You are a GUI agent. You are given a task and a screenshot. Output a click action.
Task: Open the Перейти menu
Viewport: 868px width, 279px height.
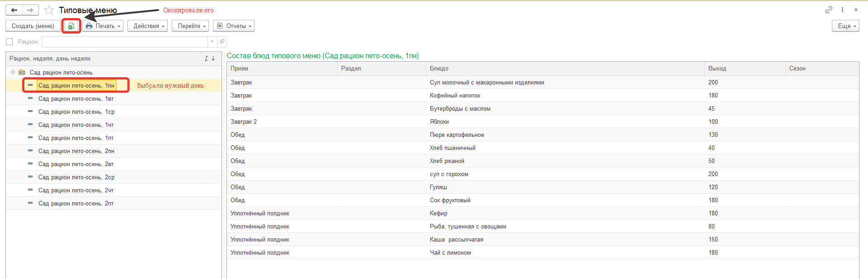(x=190, y=26)
